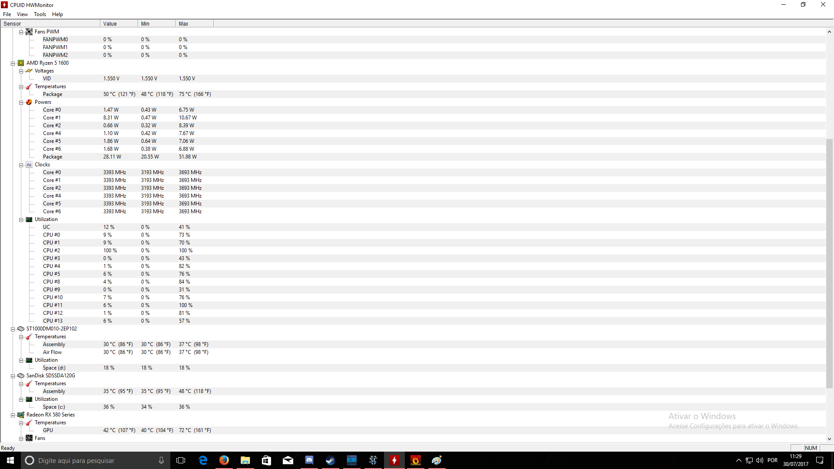
Task: Open the Help menu
Action: click(x=57, y=14)
